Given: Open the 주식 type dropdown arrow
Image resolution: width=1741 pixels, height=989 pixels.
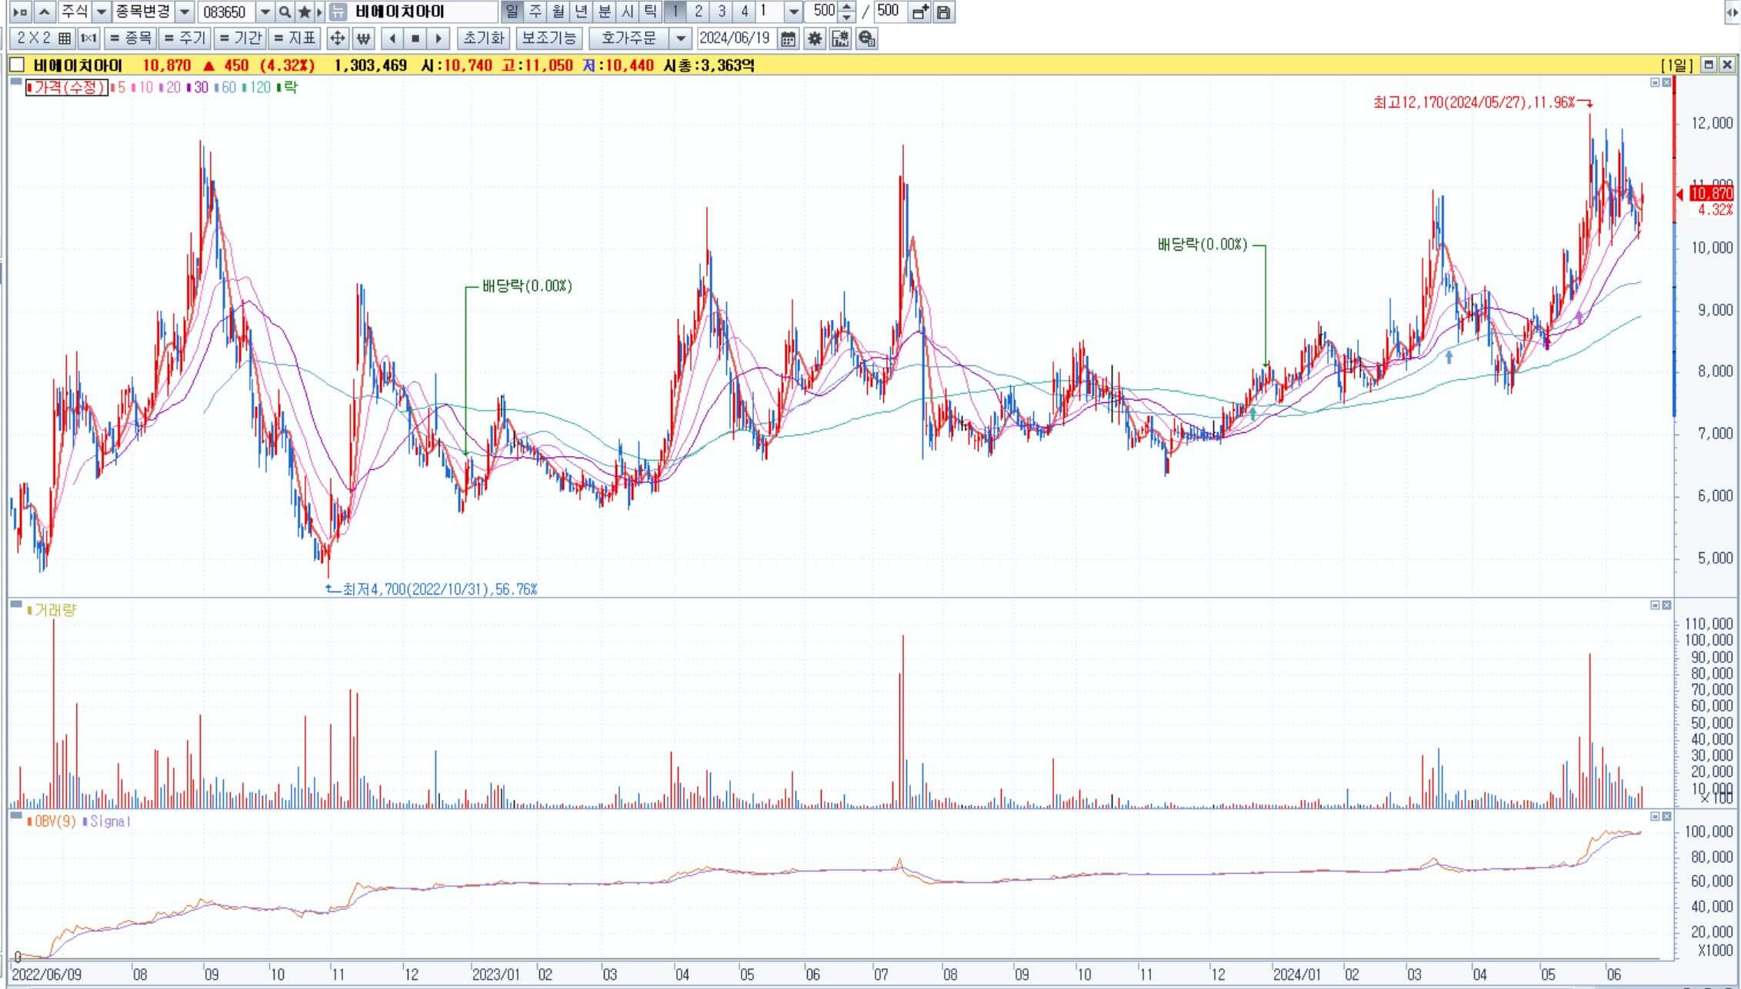Looking at the screenshot, I should tap(101, 12).
